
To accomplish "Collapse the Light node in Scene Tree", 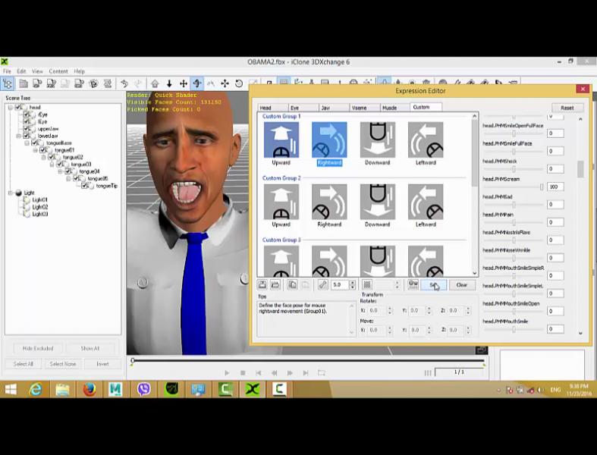I will [x=11, y=193].
